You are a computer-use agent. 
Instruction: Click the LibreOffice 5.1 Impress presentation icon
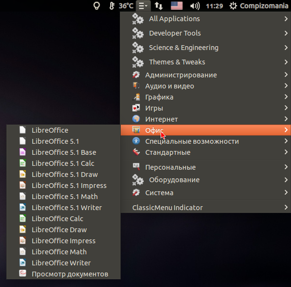(x=23, y=185)
